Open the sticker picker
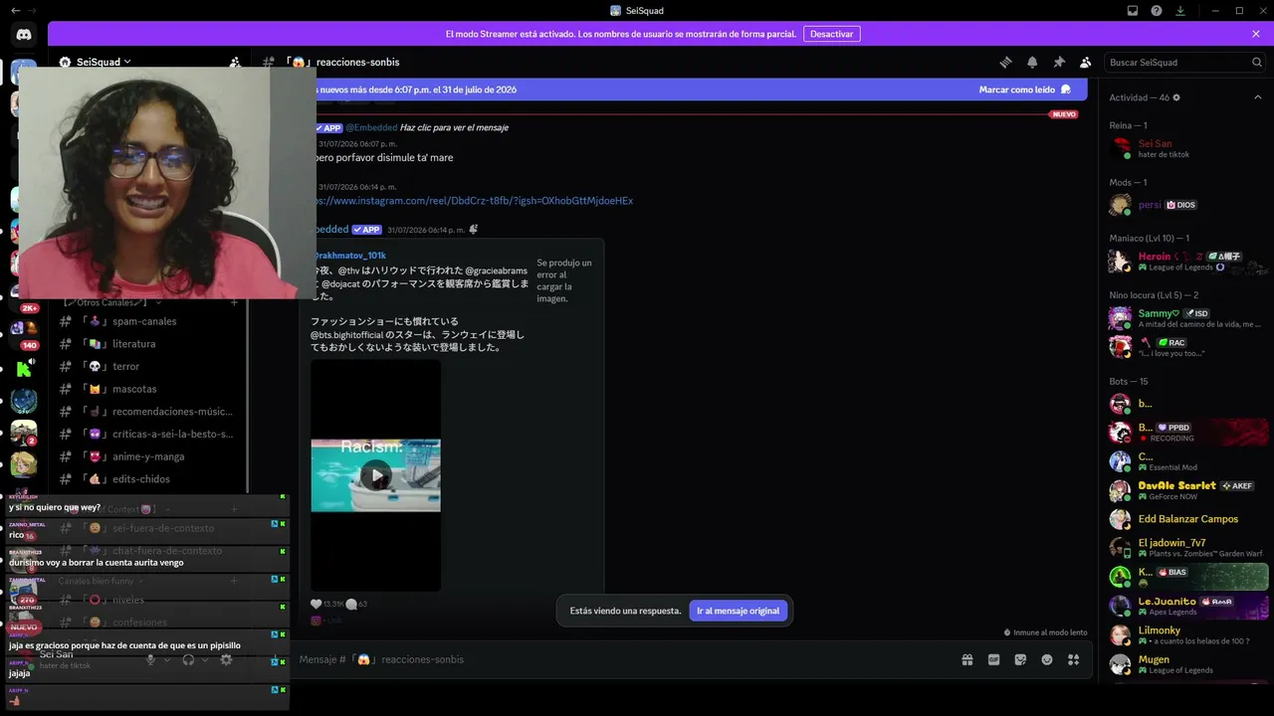 point(1020,659)
